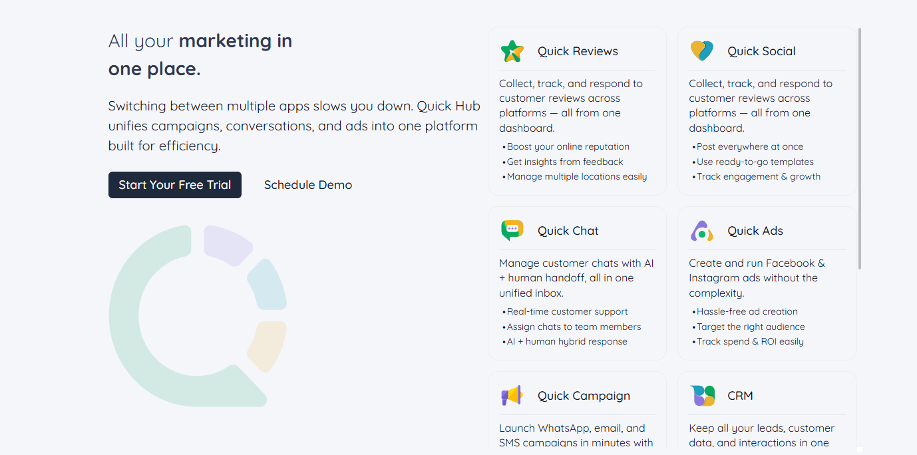Open the Quick Campaign heading
The width and height of the screenshot is (917, 455).
click(584, 396)
